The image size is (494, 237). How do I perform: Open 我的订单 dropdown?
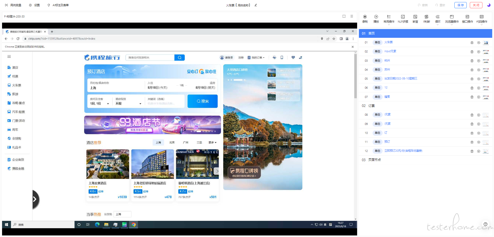256,58
